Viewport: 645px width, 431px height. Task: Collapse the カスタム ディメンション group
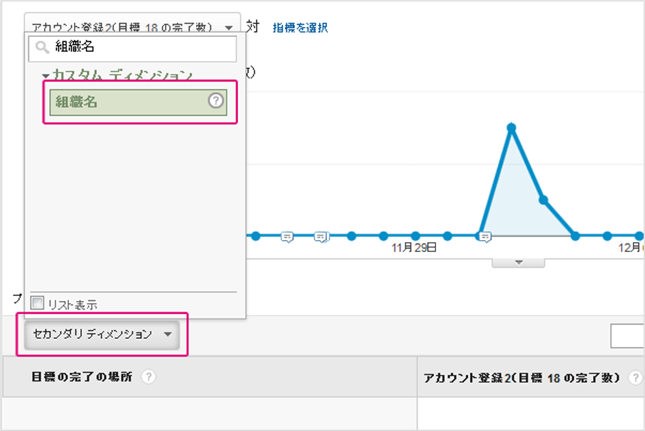pyautogui.click(x=46, y=75)
